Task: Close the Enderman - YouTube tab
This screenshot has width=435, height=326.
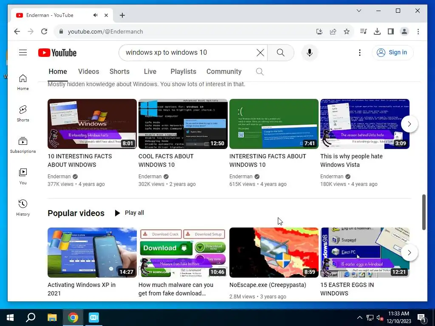Action: (x=106, y=15)
